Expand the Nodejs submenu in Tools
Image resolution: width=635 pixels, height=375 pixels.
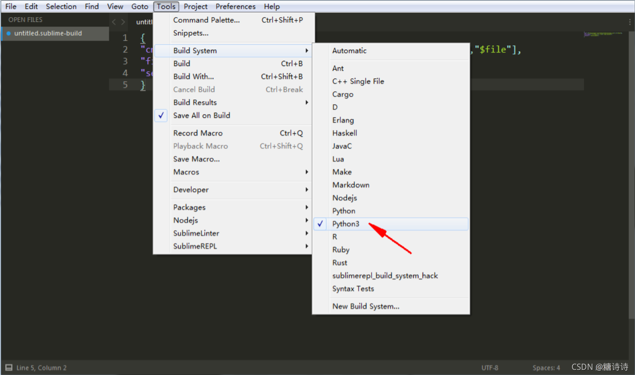233,220
